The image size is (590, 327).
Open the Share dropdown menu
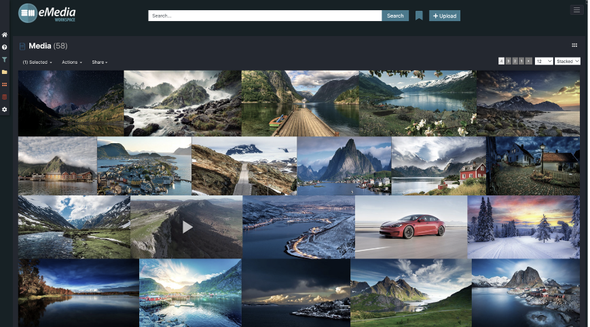(100, 62)
